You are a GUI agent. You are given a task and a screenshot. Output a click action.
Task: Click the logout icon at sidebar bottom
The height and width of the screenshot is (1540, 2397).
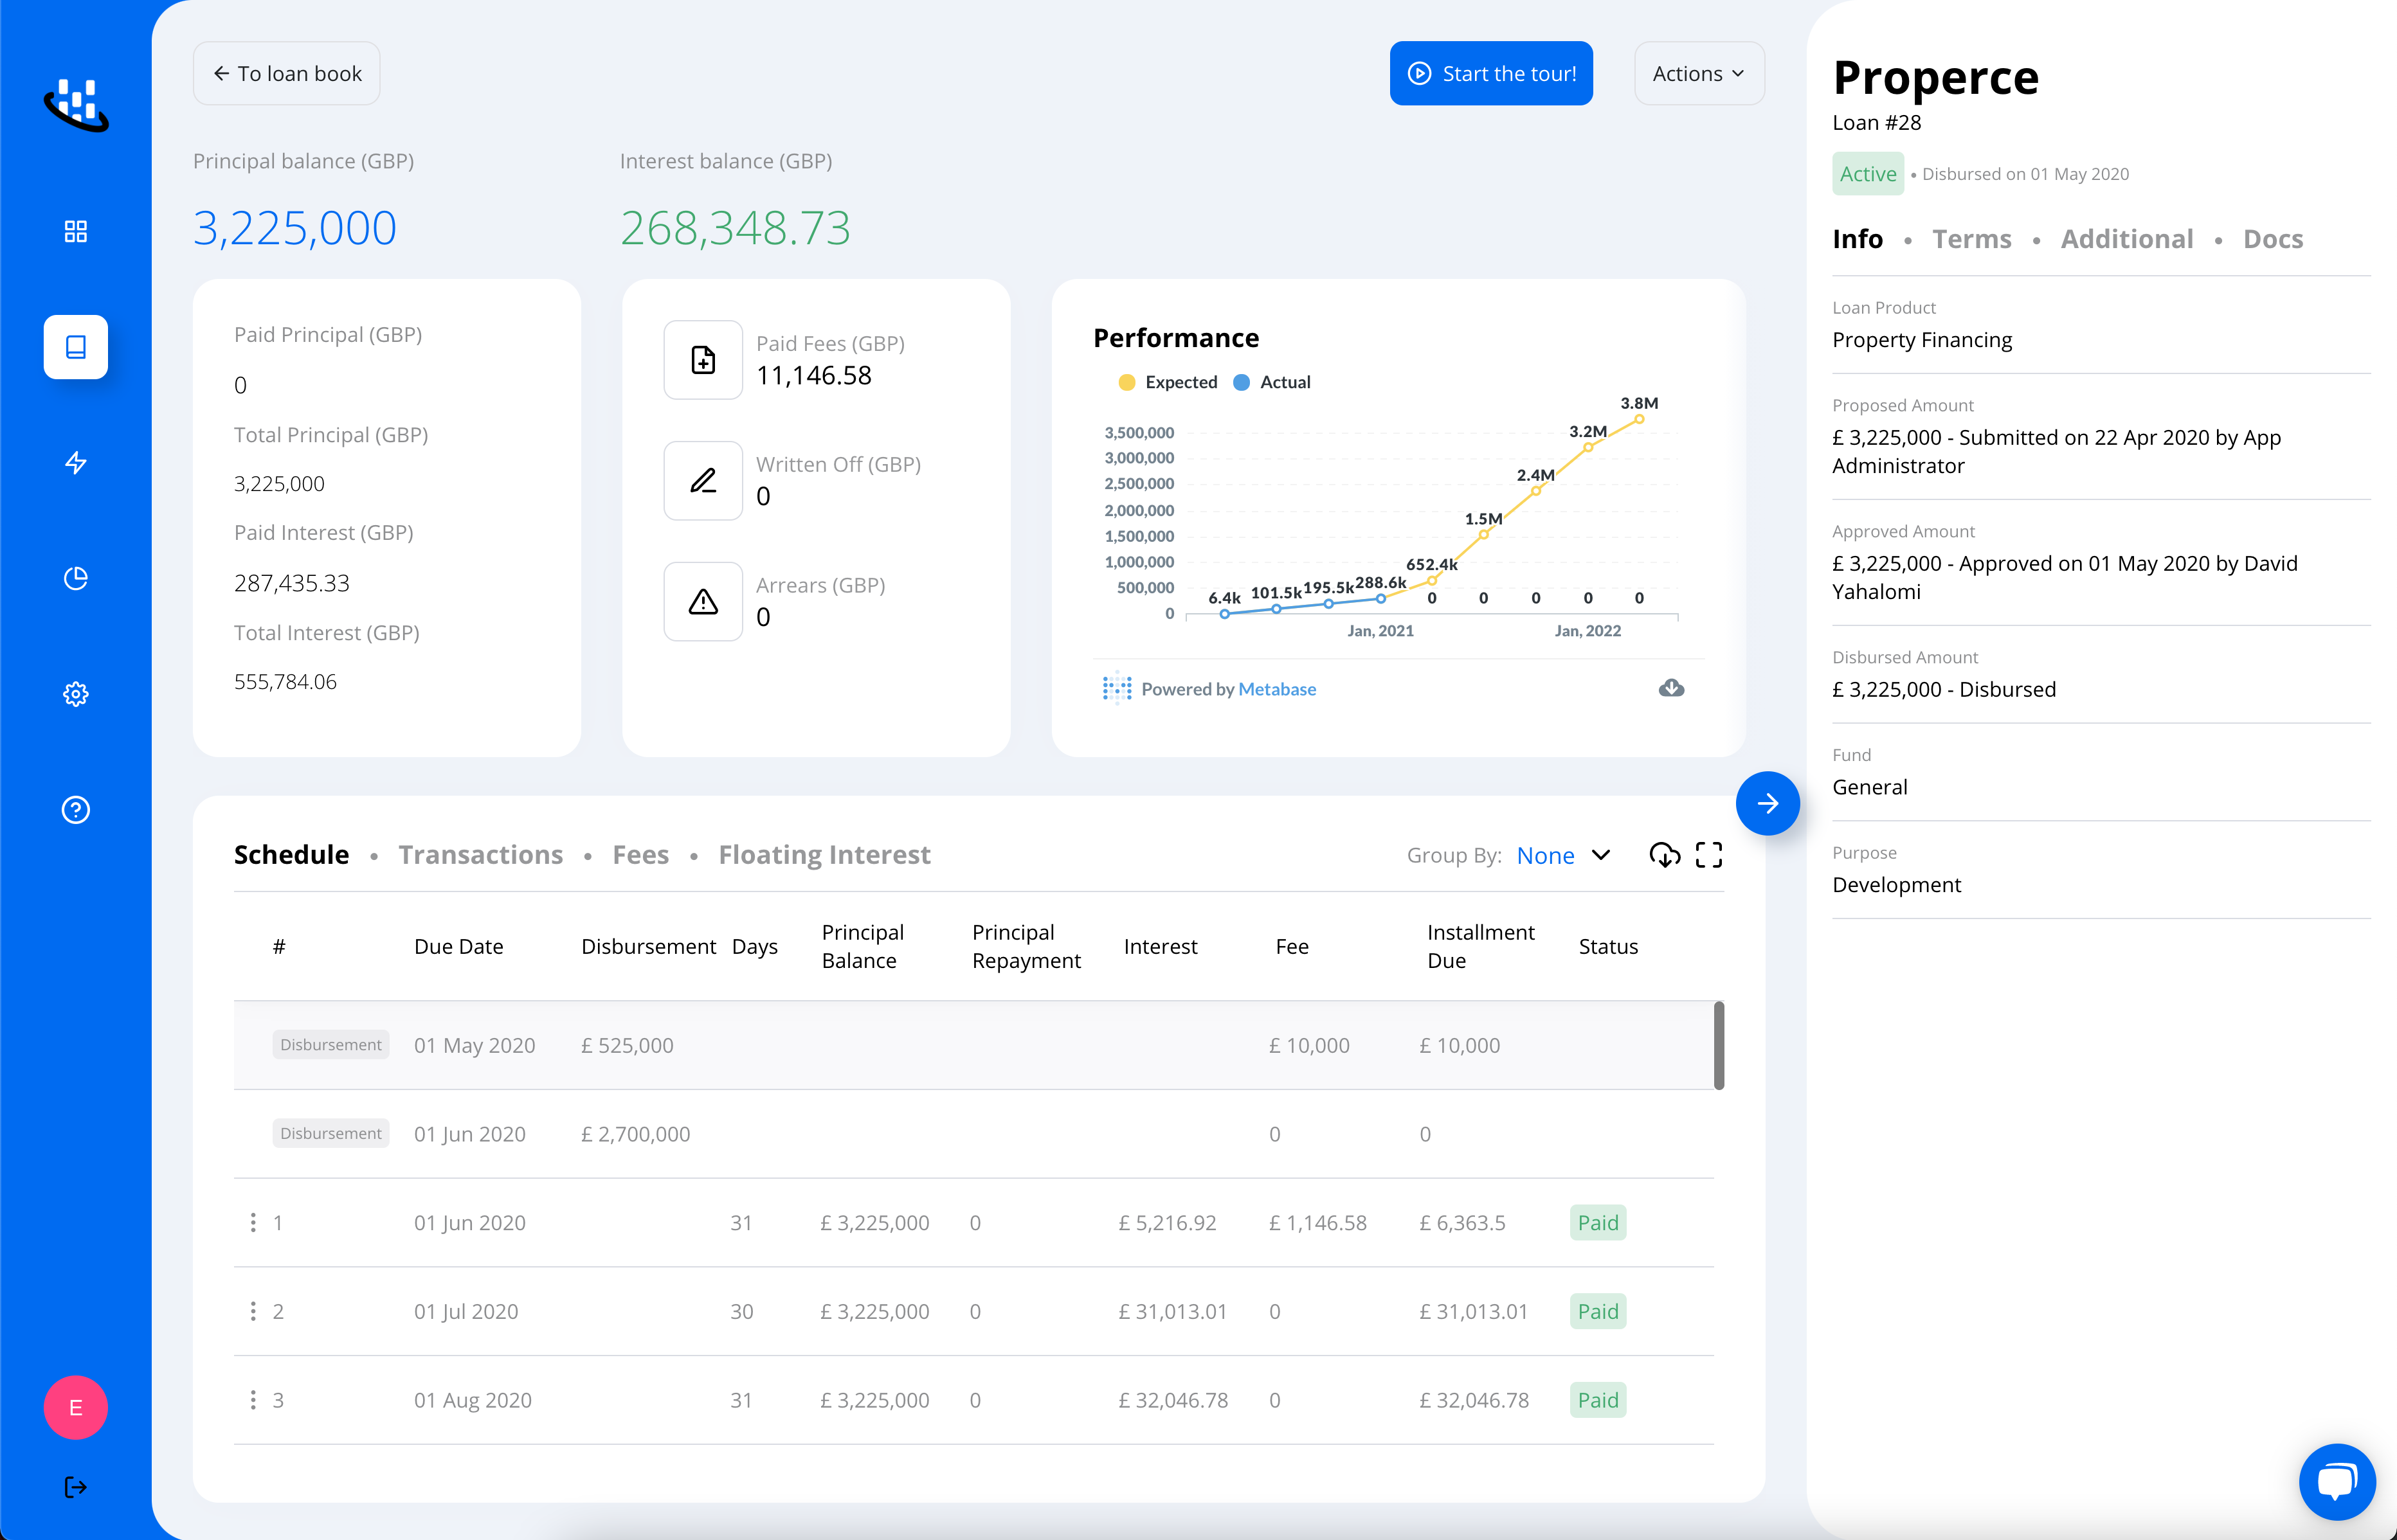[75, 1487]
